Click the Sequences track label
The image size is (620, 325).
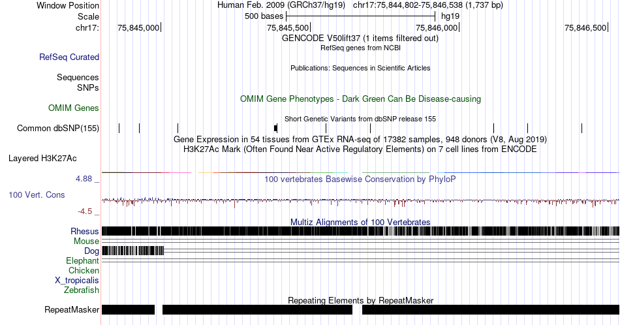click(x=78, y=77)
